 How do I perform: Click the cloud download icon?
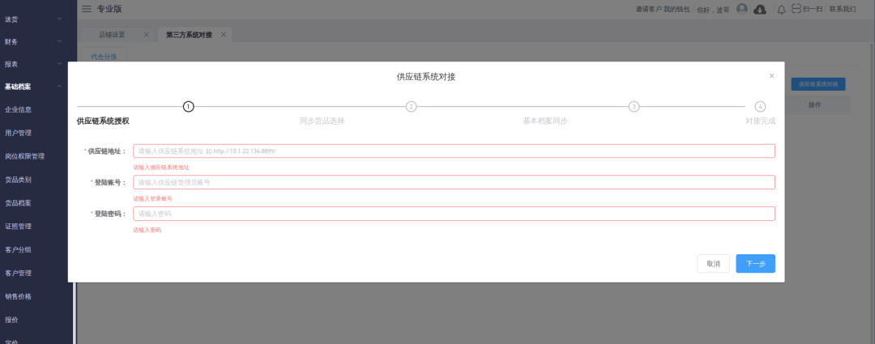pos(759,10)
